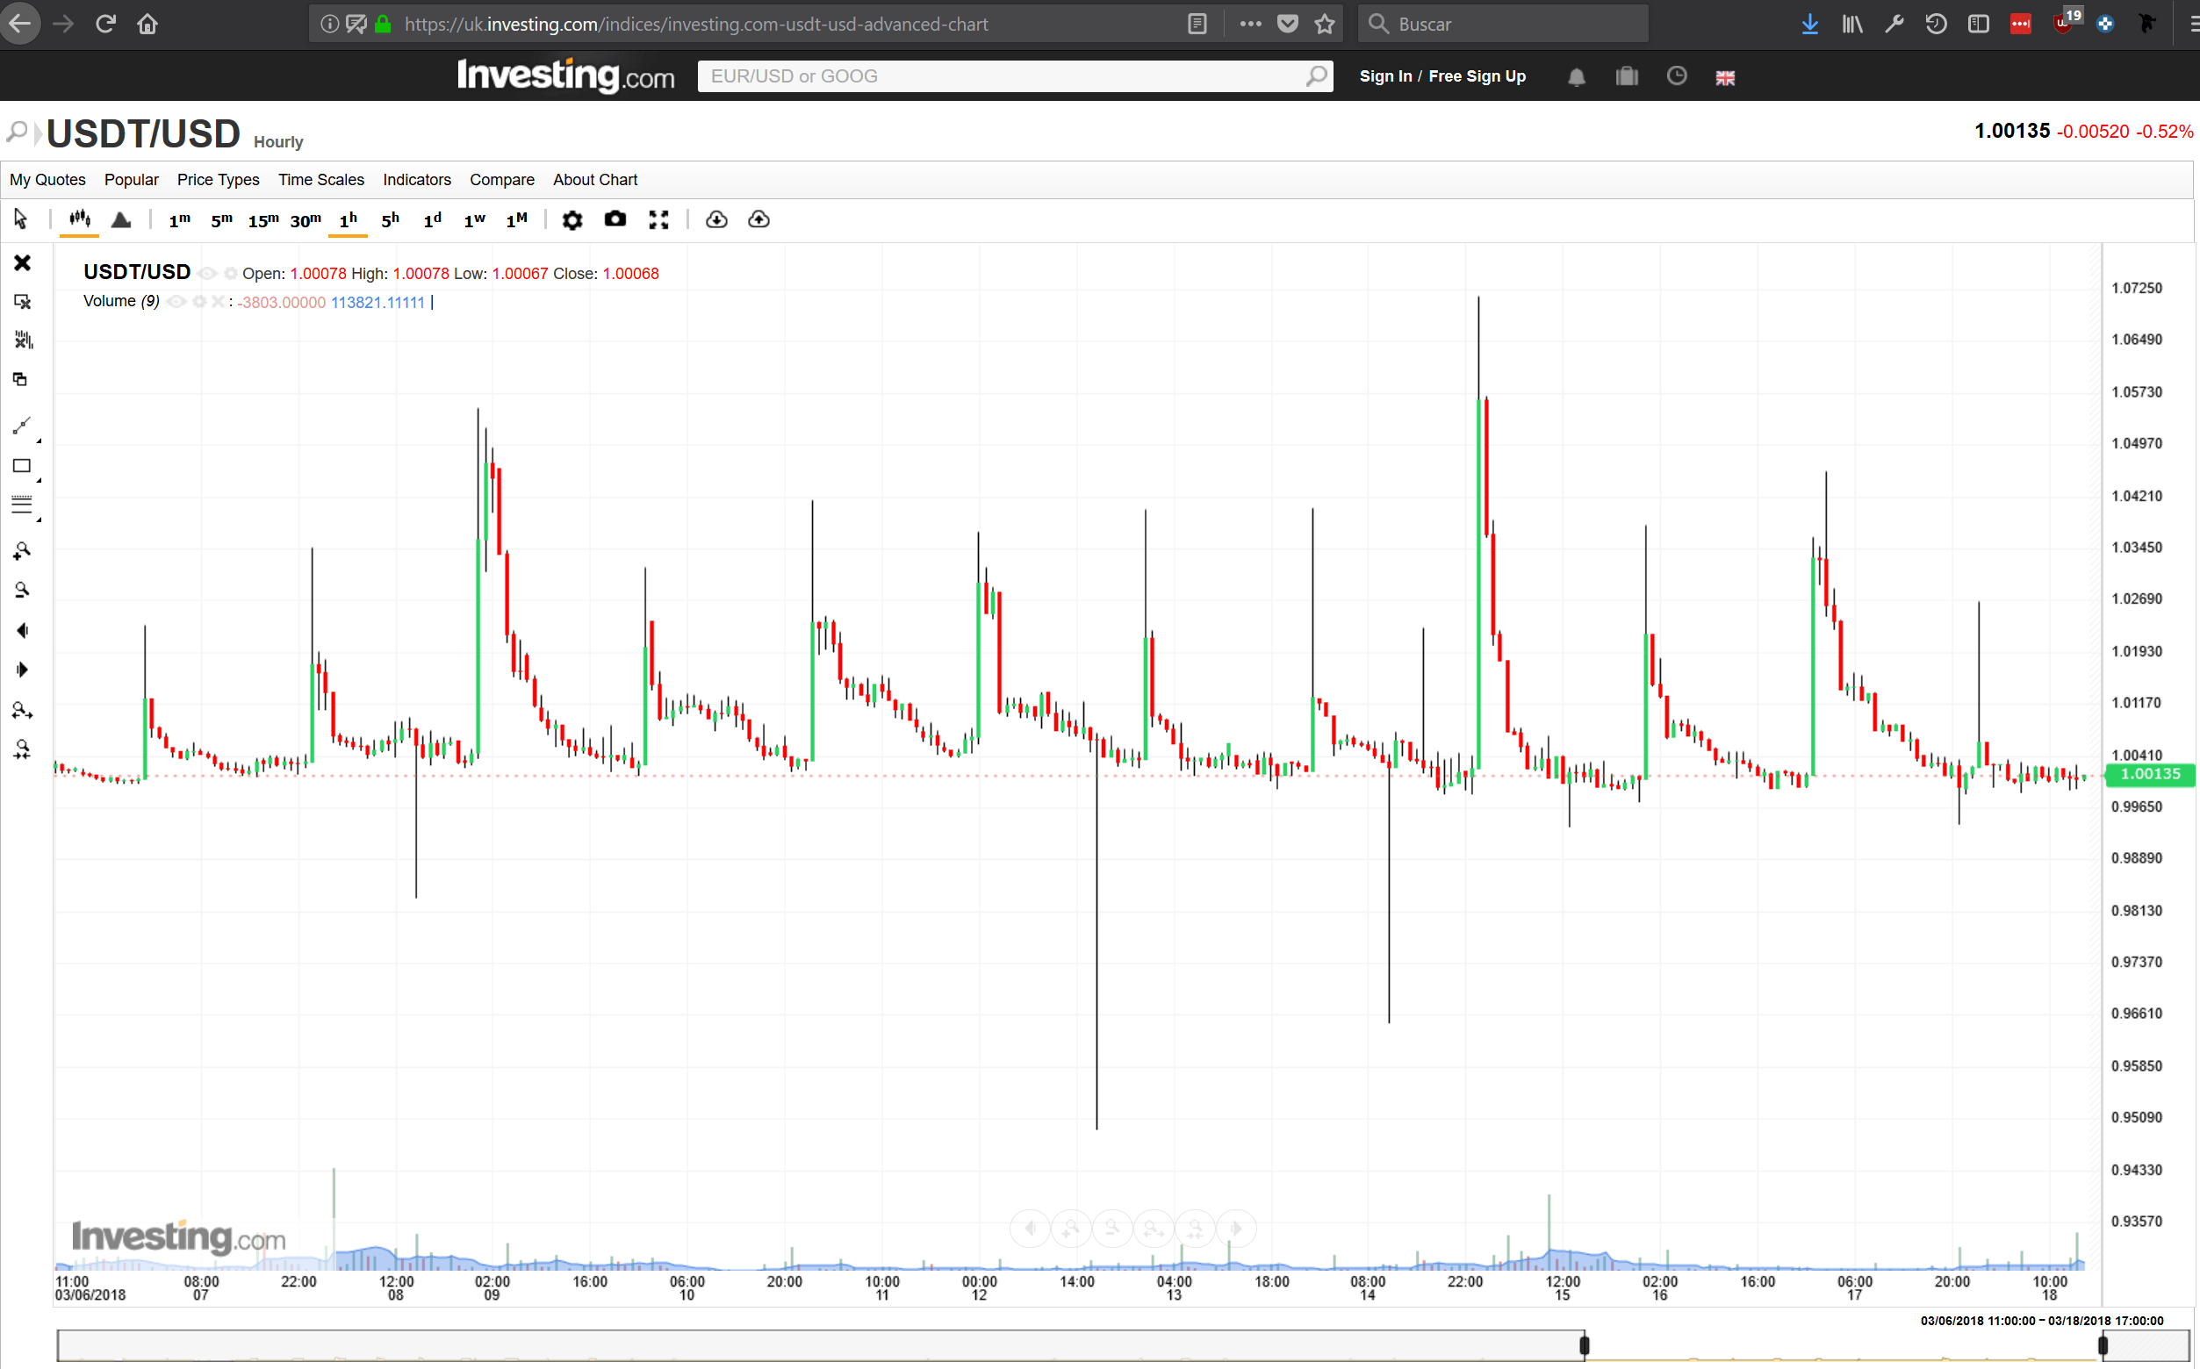Load a chart with the cloud upload icon
The height and width of the screenshot is (1369, 2200).
click(759, 219)
